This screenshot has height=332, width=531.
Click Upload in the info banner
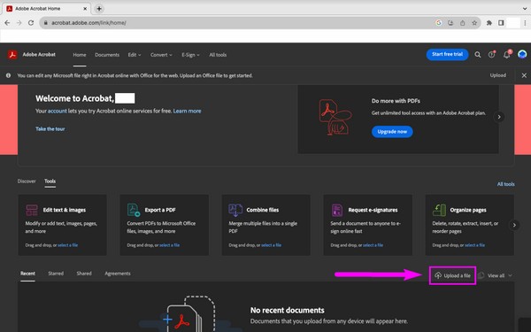point(497,75)
